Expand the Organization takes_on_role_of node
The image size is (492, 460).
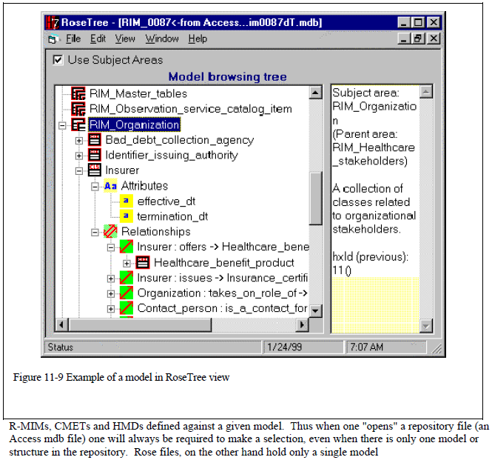111,294
